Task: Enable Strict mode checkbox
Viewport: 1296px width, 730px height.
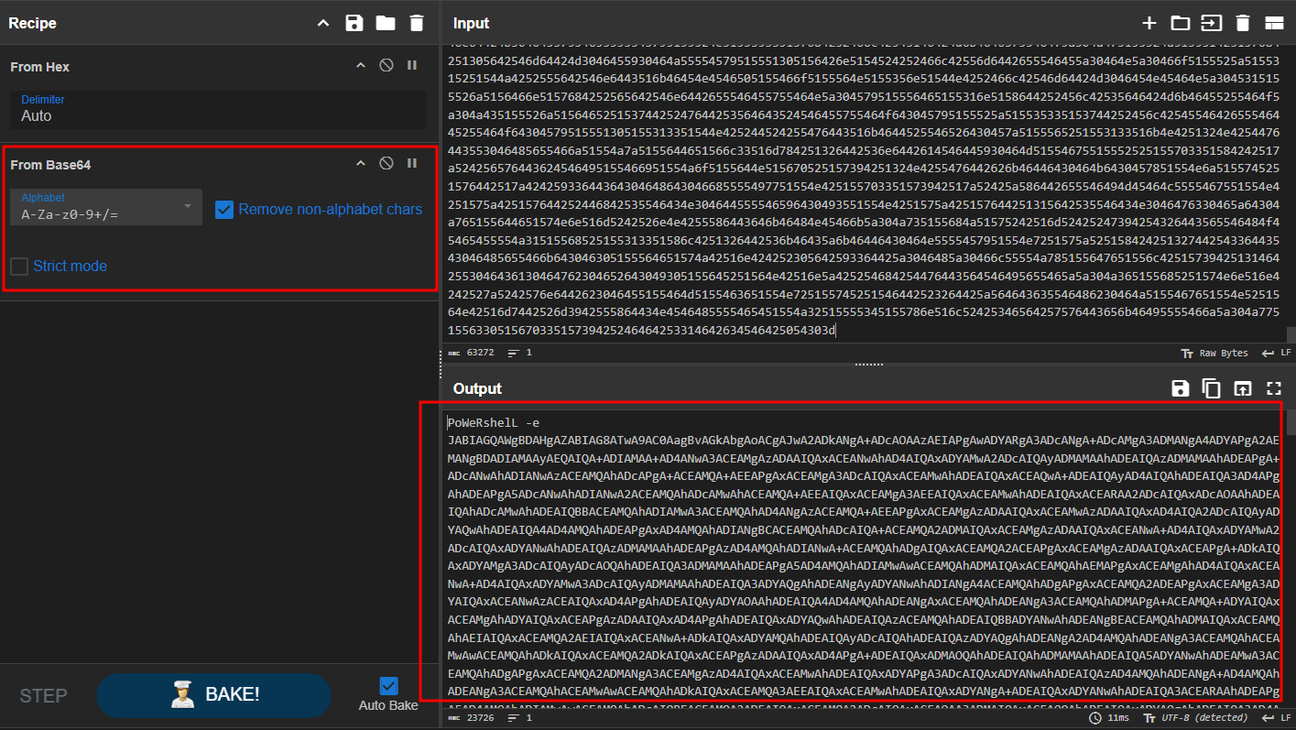Action: [x=19, y=267]
